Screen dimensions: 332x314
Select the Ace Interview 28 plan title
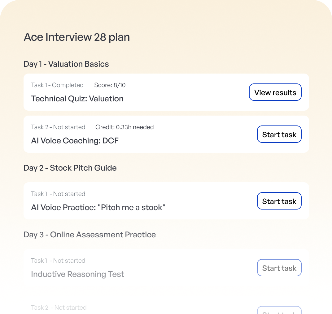[76, 37]
